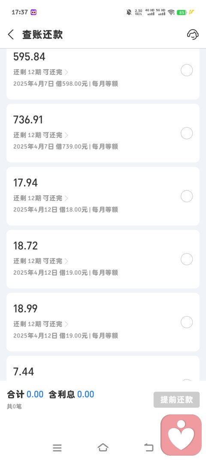This screenshot has height=460, width=206.
Task: Select the 595.84 loan radio button
Action: tap(187, 71)
